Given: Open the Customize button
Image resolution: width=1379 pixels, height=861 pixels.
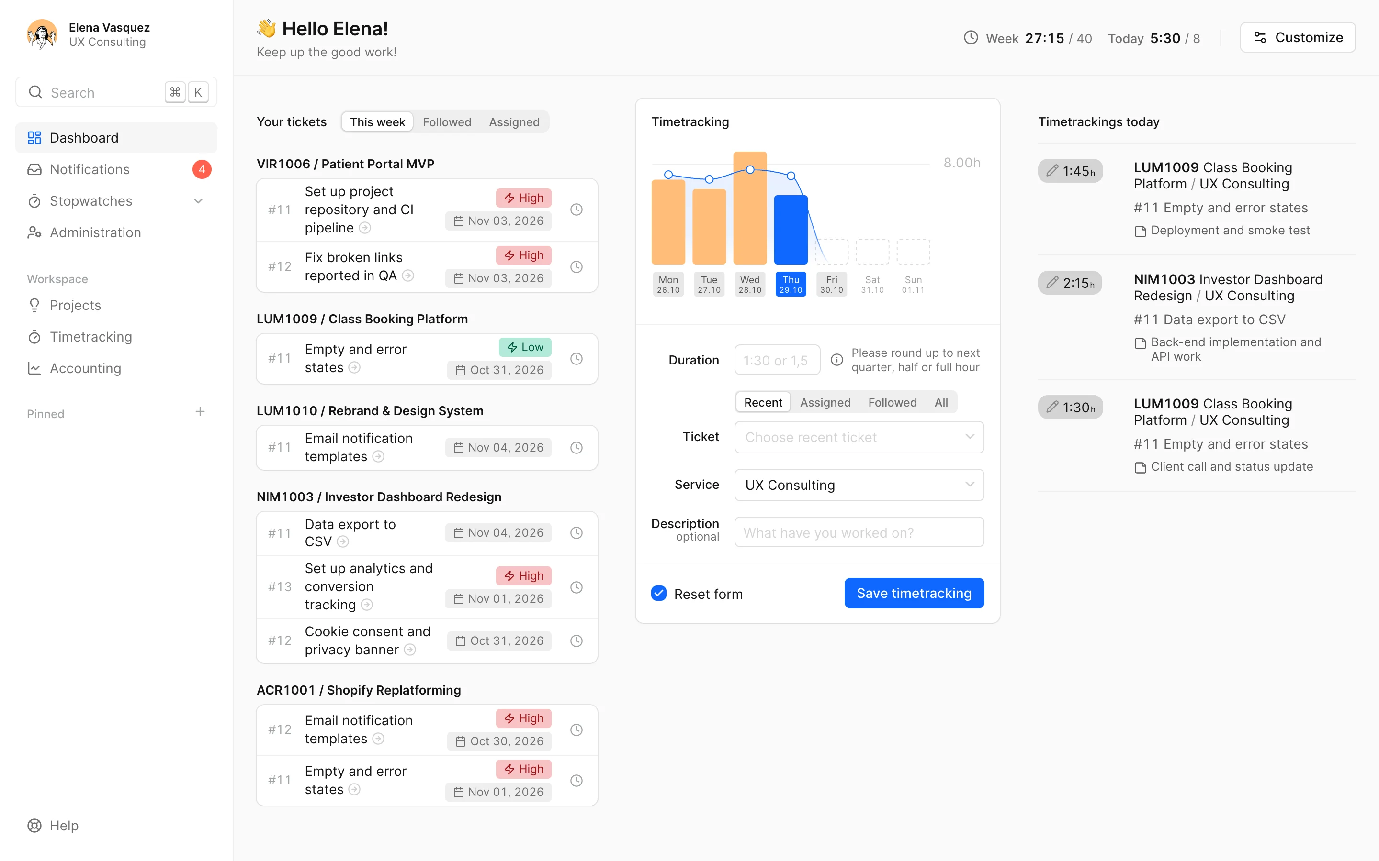Looking at the screenshot, I should coord(1298,38).
